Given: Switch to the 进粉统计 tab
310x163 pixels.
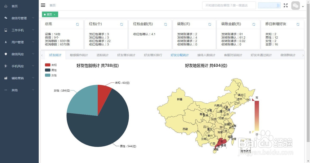Looking at the screenshot, I should click(102, 55).
